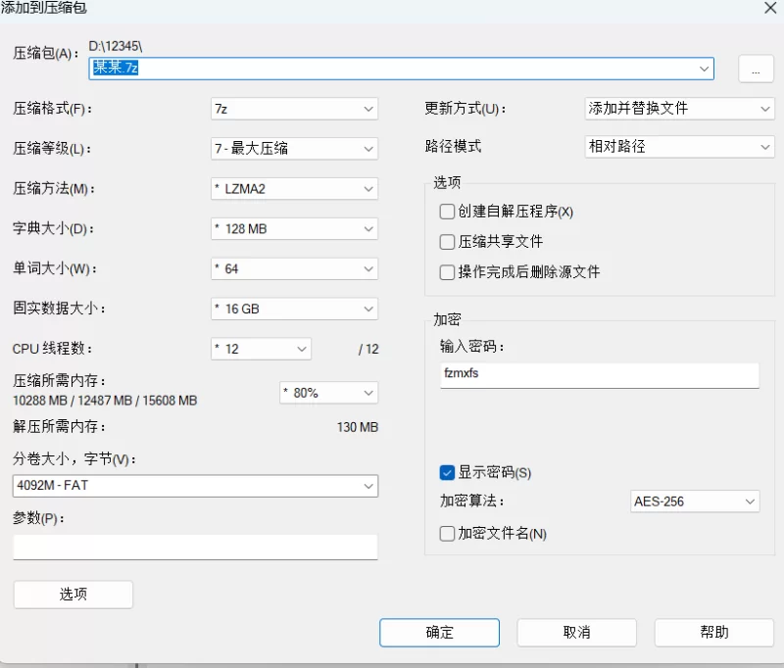Uncheck the 显示密码 checkbox
The width and height of the screenshot is (784, 668).
[x=448, y=473]
